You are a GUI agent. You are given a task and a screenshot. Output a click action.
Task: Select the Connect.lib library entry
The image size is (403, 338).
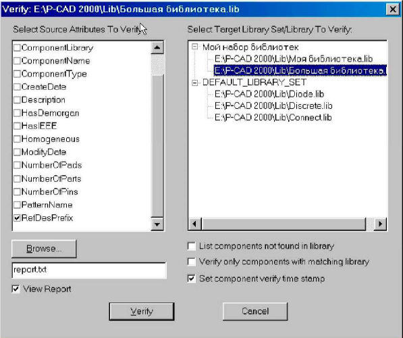273,118
